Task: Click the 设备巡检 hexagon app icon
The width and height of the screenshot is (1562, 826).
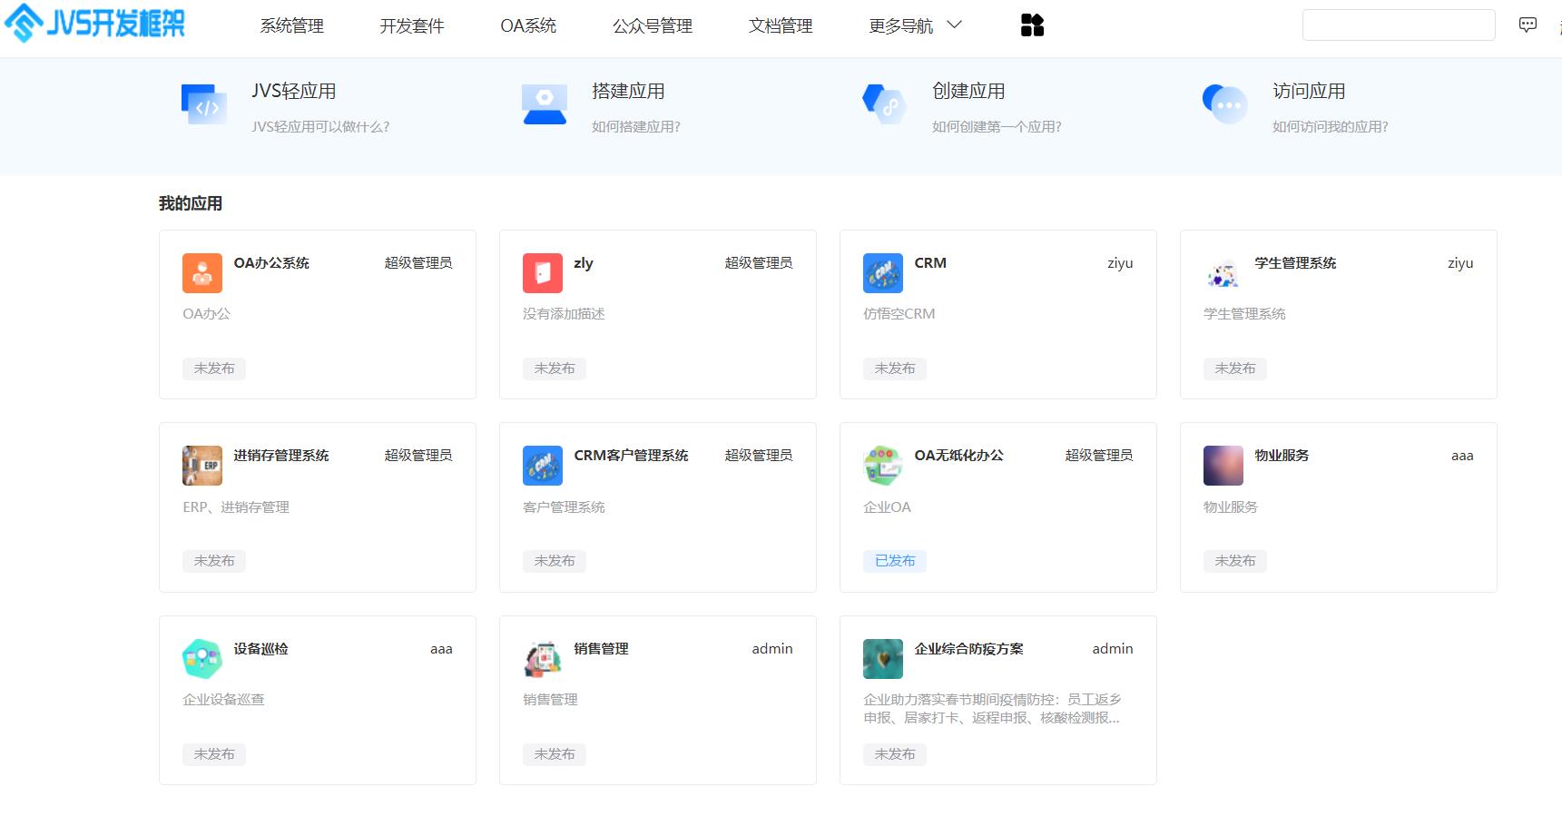Action: point(202,659)
